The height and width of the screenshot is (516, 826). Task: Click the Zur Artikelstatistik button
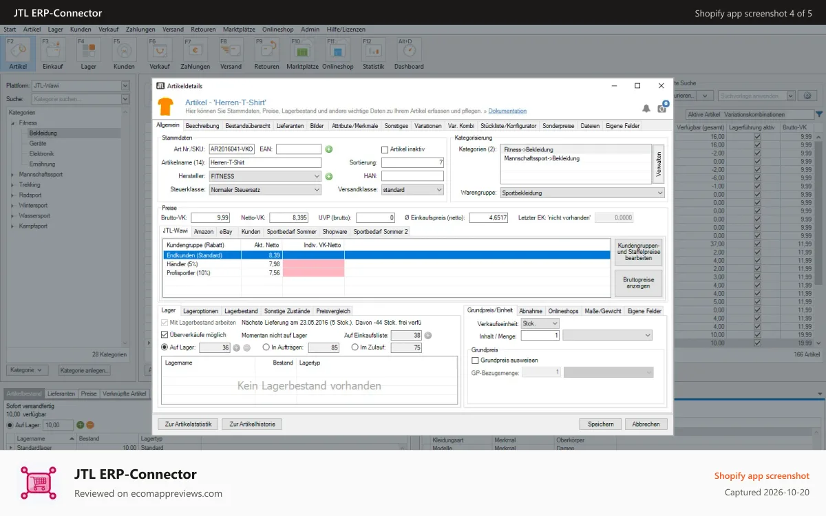(189, 424)
